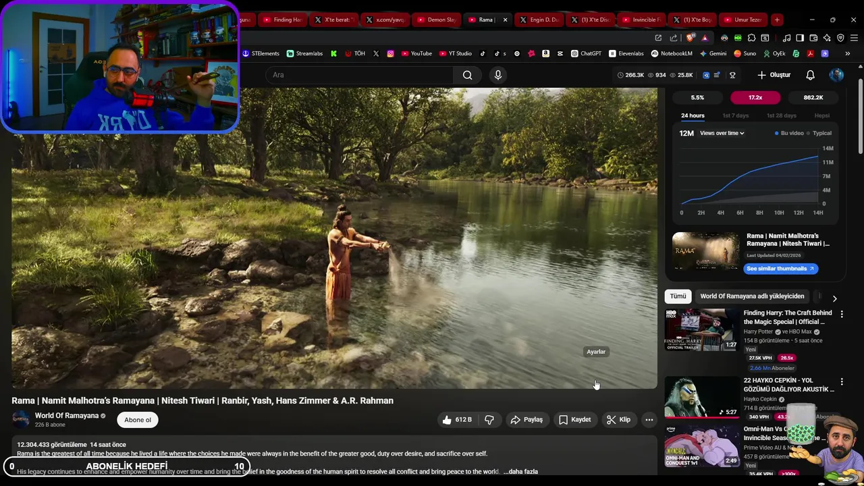
Task: Click the share page icon in address bar
Action: 673,38
